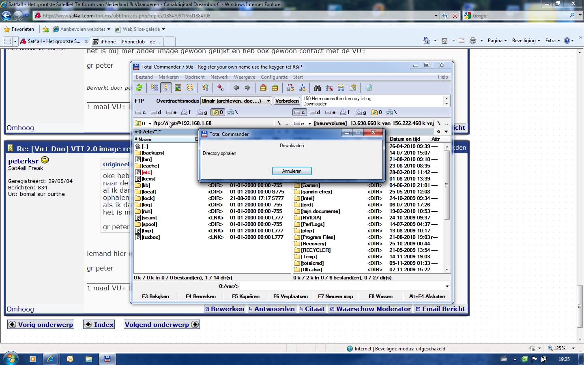Open the Opdracht menu
The image size is (584, 365).
point(195,77)
